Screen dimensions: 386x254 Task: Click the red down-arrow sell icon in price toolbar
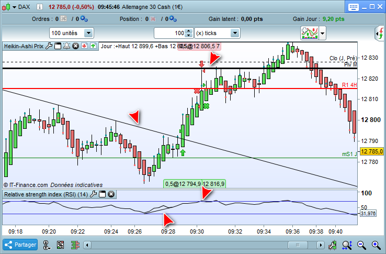[84, 46]
